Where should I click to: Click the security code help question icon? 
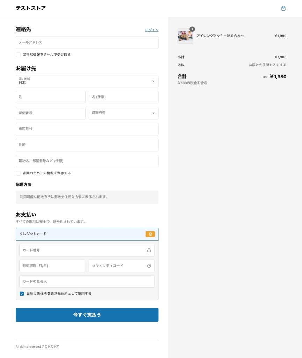pos(149,266)
